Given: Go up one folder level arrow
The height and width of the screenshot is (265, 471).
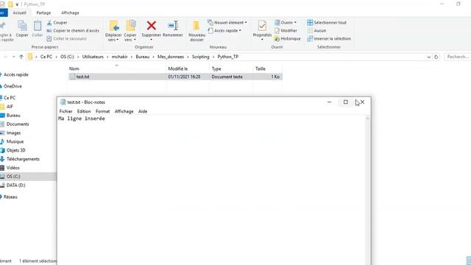Looking at the screenshot, I should coord(21,57).
